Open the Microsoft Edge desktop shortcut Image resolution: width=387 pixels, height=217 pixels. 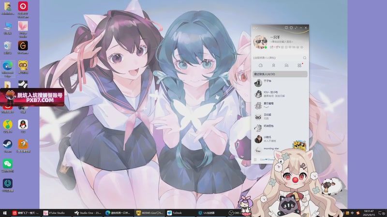[8, 69]
